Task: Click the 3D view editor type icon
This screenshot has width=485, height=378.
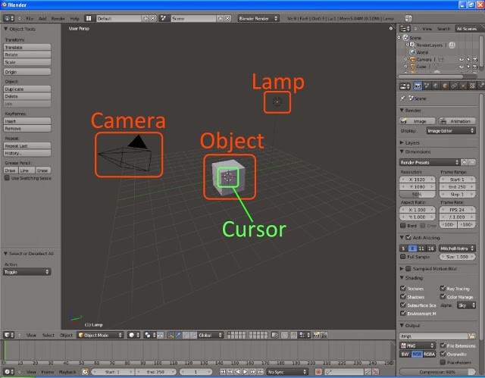Action: tap(8, 335)
